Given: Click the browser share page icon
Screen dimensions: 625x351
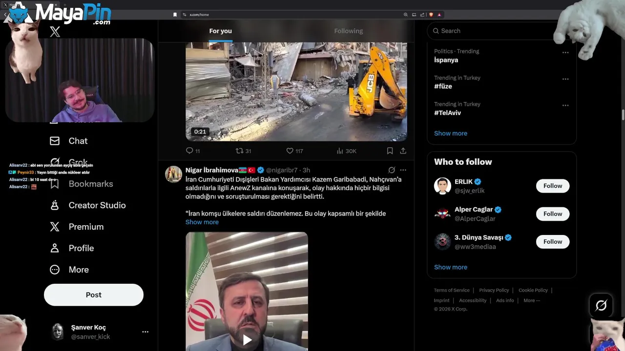Looking at the screenshot, I should (x=422, y=15).
